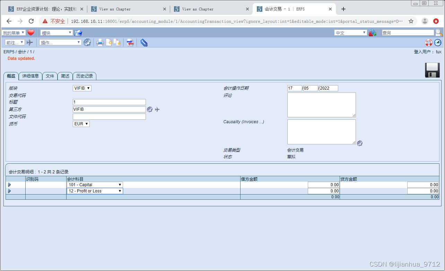Click the ERP5 breadcrumb link
Viewport: 445px width, 271px height.
click(8, 51)
